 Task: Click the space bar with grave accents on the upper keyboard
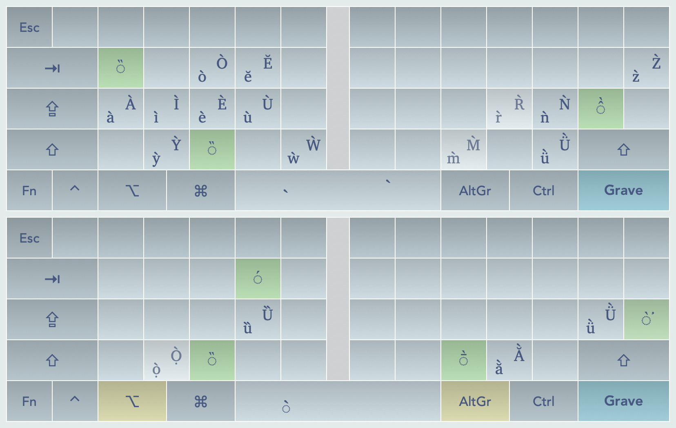click(x=338, y=190)
